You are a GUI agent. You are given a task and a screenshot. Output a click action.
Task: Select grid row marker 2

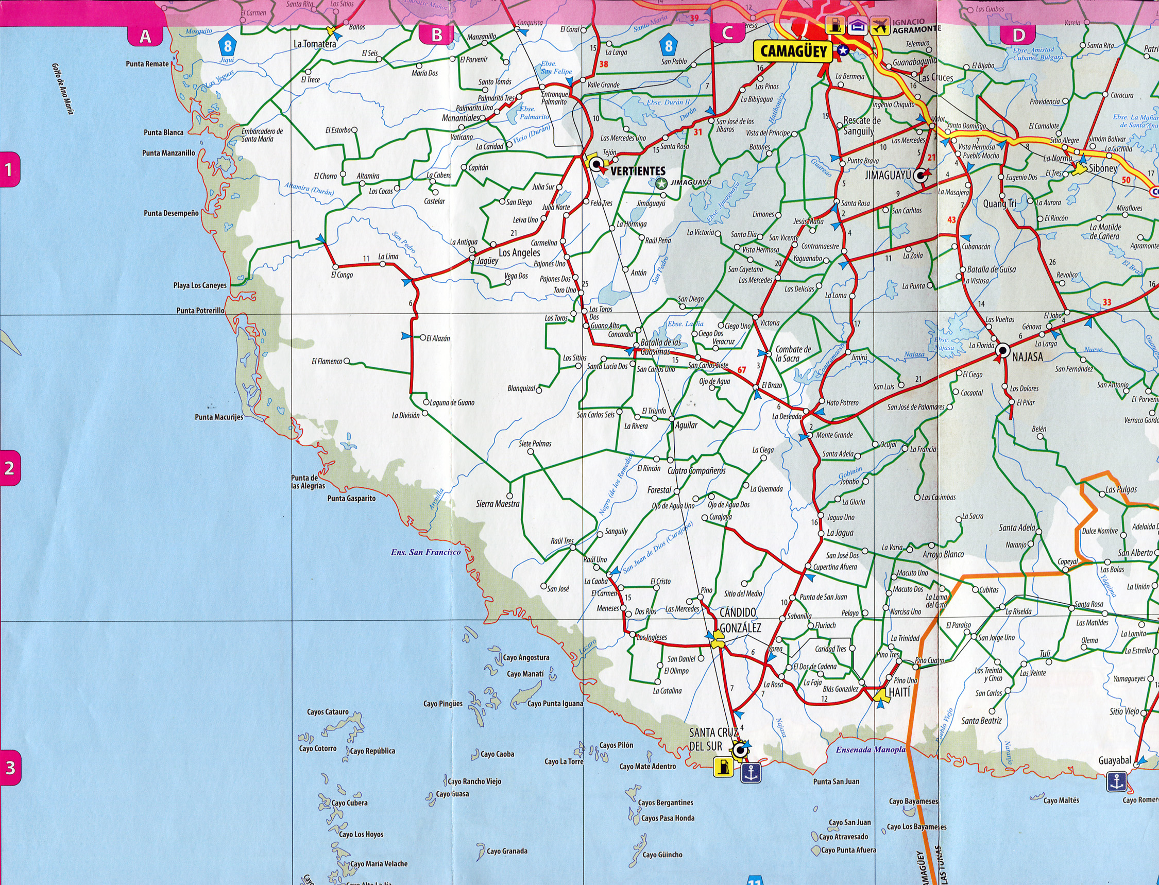tap(9, 468)
